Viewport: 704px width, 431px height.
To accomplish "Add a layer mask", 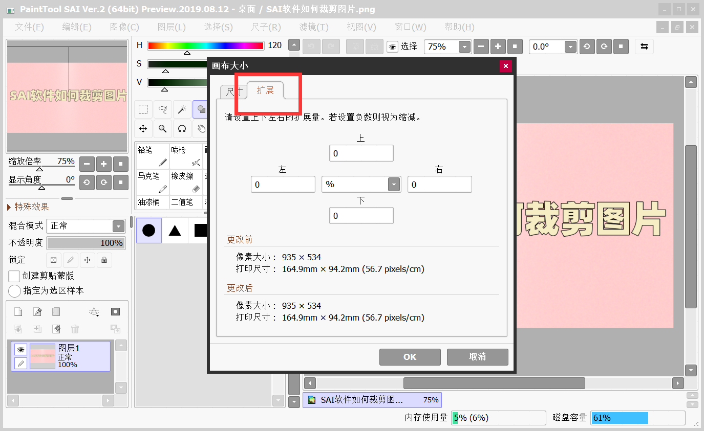I will point(115,312).
